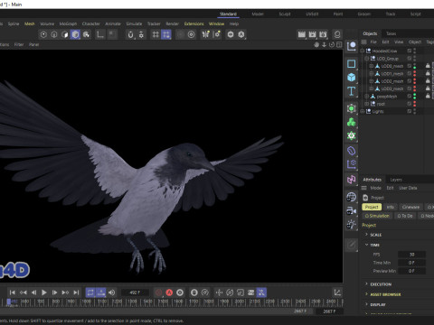
Task: Expand the root object tree node
Action: [x=367, y=104]
